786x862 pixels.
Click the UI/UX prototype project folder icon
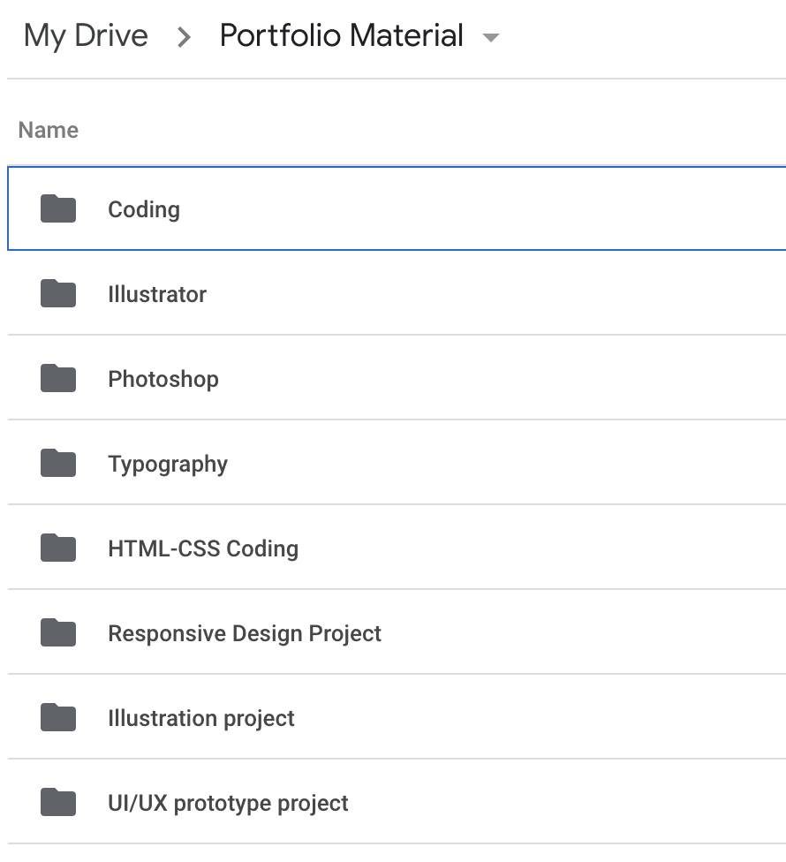[57, 802]
